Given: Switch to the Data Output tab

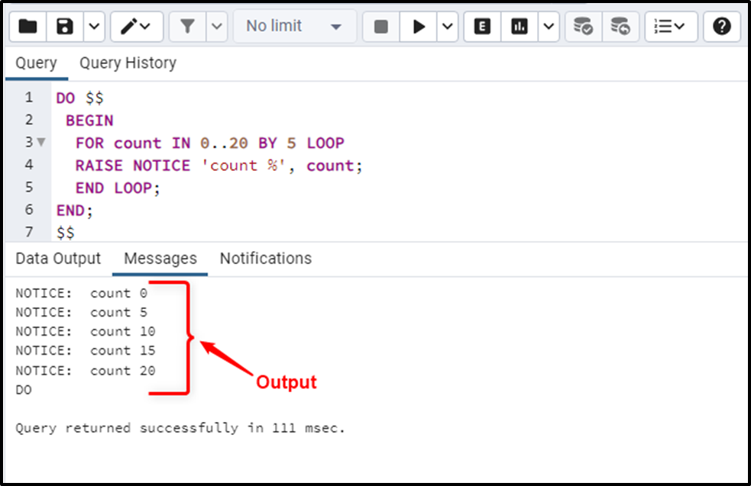Looking at the screenshot, I should pyautogui.click(x=58, y=259).
